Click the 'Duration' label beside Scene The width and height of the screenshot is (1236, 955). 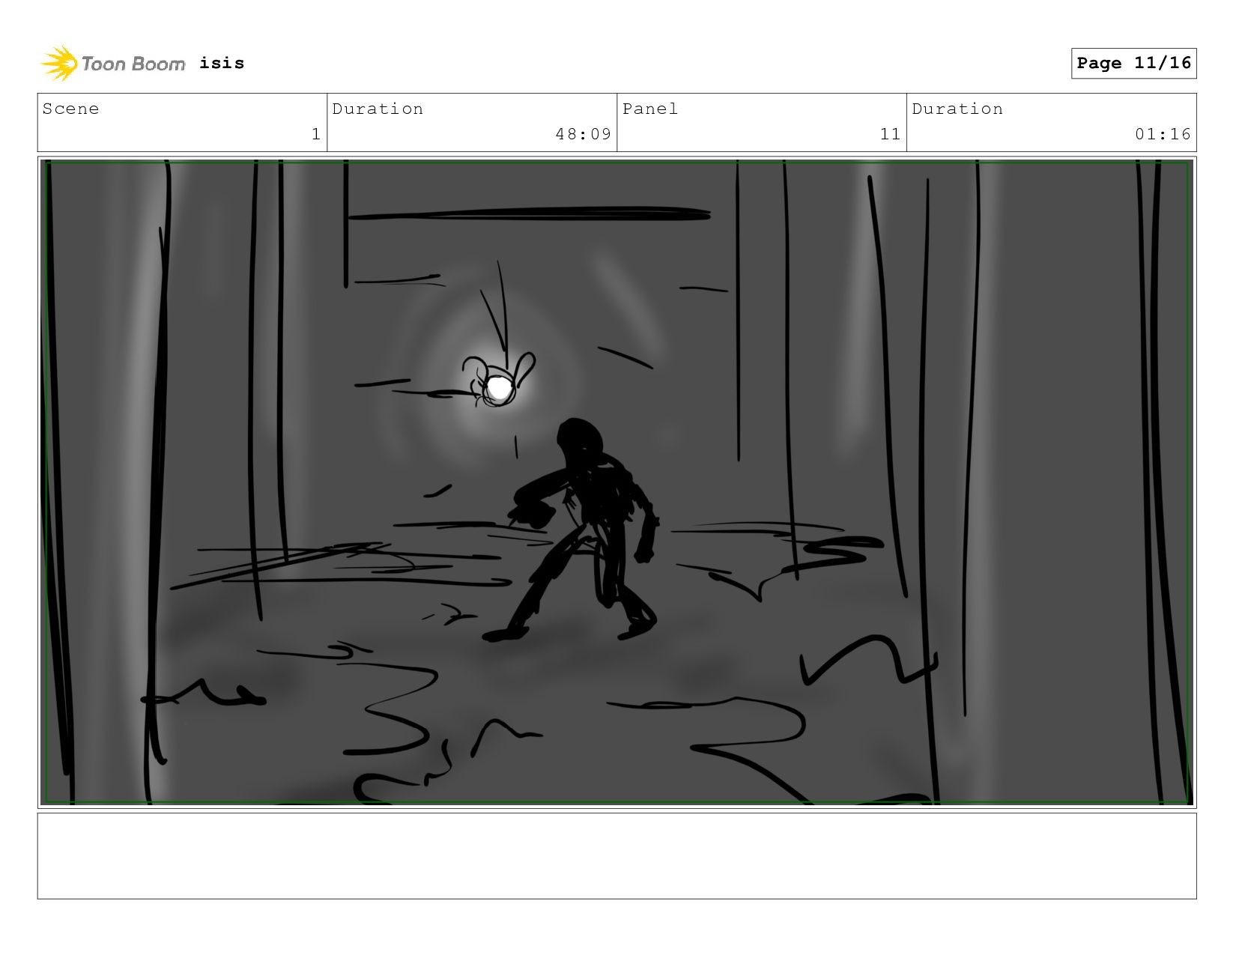[378, 109]
